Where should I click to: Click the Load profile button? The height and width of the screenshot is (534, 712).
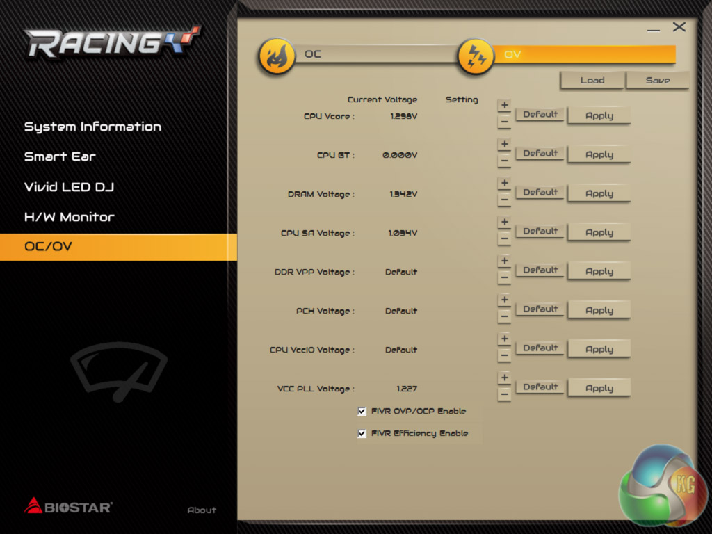point(592,81)
